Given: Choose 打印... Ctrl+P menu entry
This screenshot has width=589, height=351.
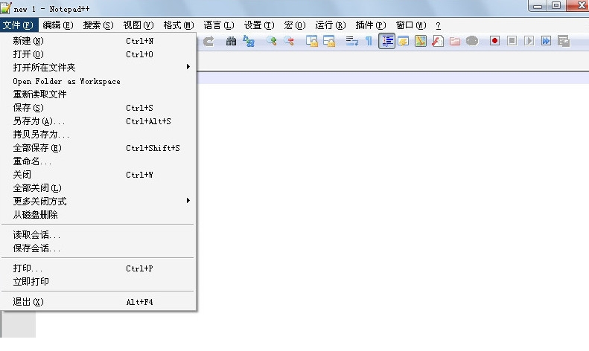Looking at the screenshot, I should coord(98,268).
